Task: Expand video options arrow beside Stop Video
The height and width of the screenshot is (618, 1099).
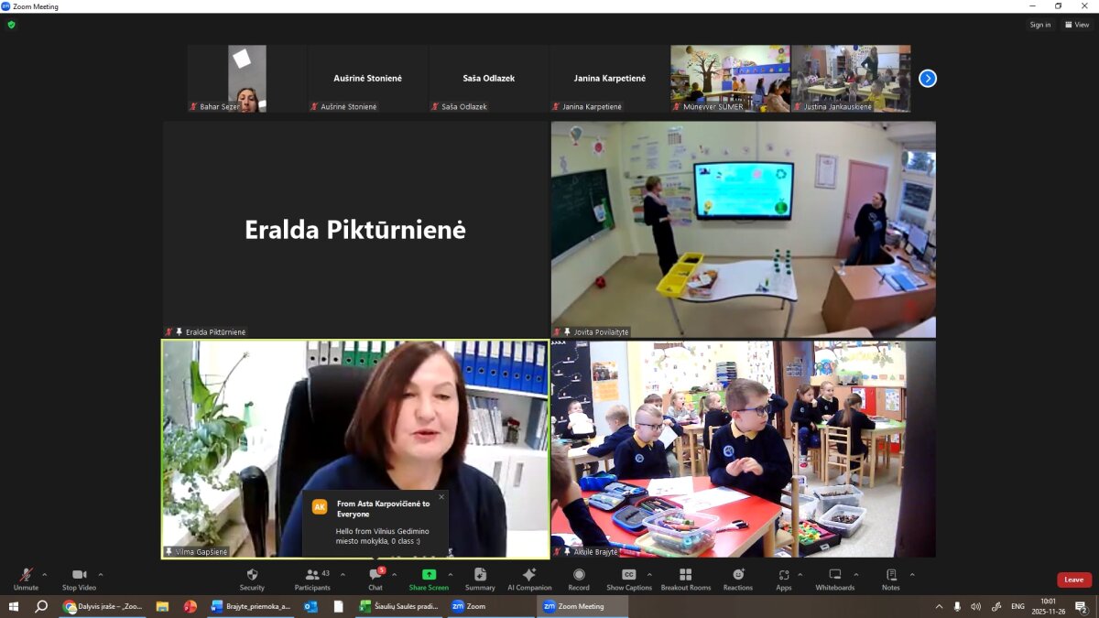Action: 101,575
